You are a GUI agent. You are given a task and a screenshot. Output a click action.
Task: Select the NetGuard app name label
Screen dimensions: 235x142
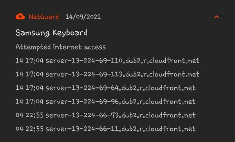click(x=44, y=17)
